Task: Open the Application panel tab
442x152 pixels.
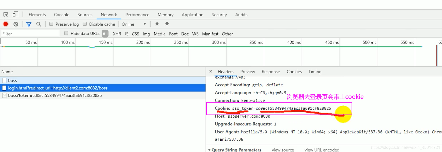Action: pyautogui.click(x=193, y=14)
